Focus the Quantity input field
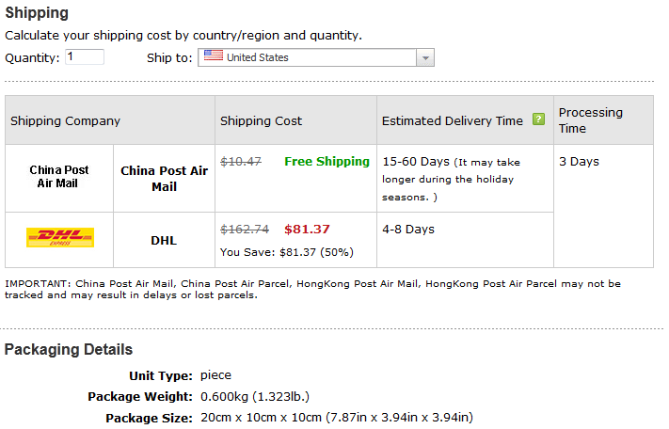Image resolution: width=669 pixels, height=429 pixels. (84, 57)
